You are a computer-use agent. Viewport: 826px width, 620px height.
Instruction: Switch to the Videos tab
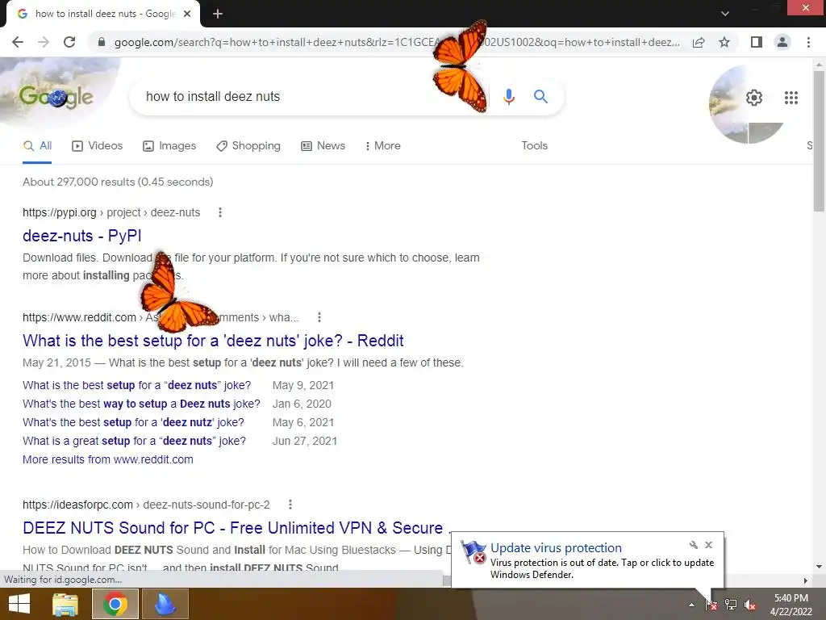tap(97, 146)
